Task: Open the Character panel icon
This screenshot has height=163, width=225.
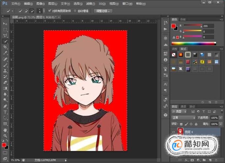Action: pyautogui.click(x=165, y=84)
